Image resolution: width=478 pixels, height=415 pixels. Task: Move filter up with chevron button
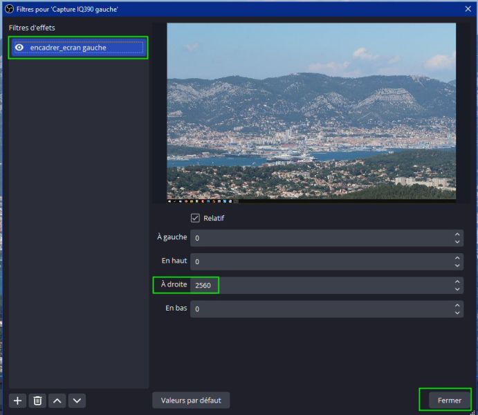pos(57,400)
